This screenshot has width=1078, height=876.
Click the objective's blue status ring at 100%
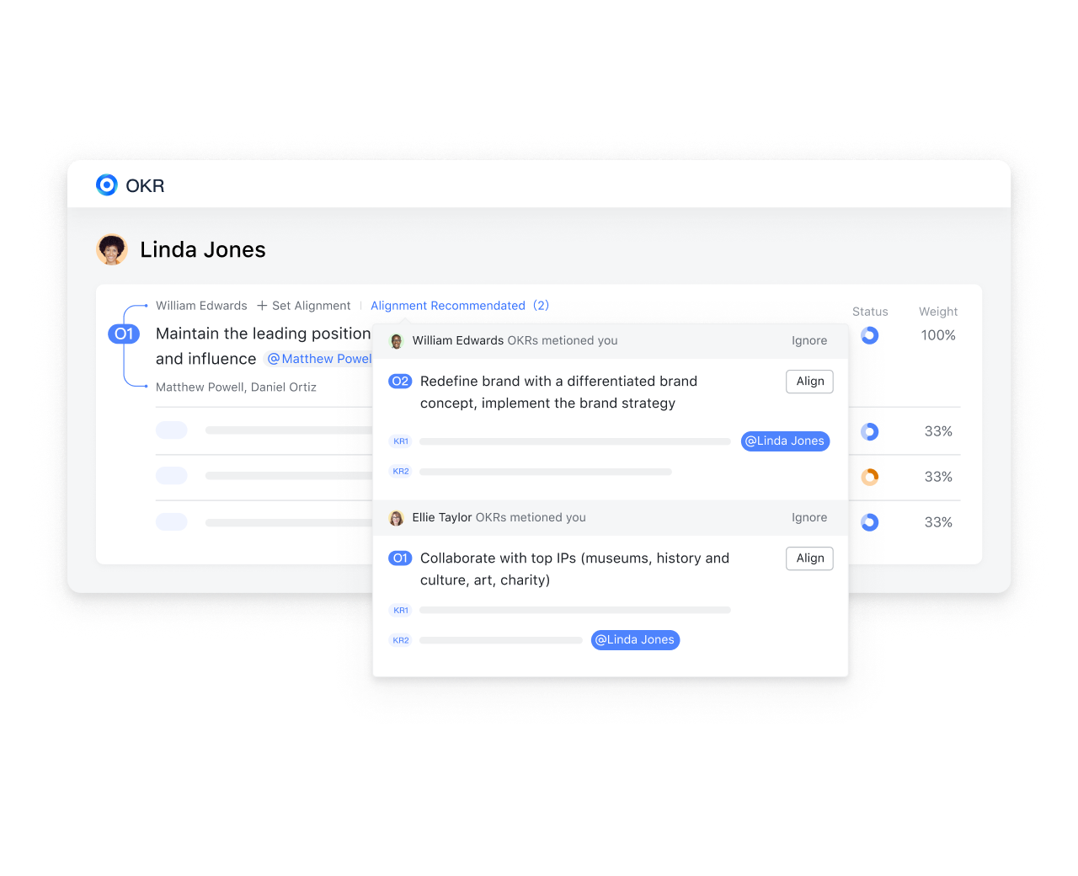[x=870, y=335]
